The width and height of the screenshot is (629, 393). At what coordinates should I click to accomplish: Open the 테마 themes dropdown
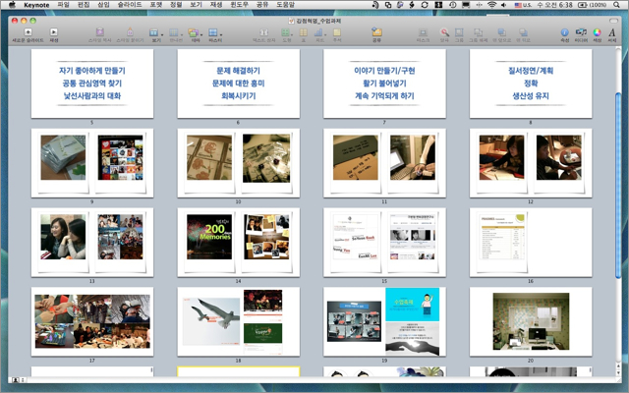point(195,35)
